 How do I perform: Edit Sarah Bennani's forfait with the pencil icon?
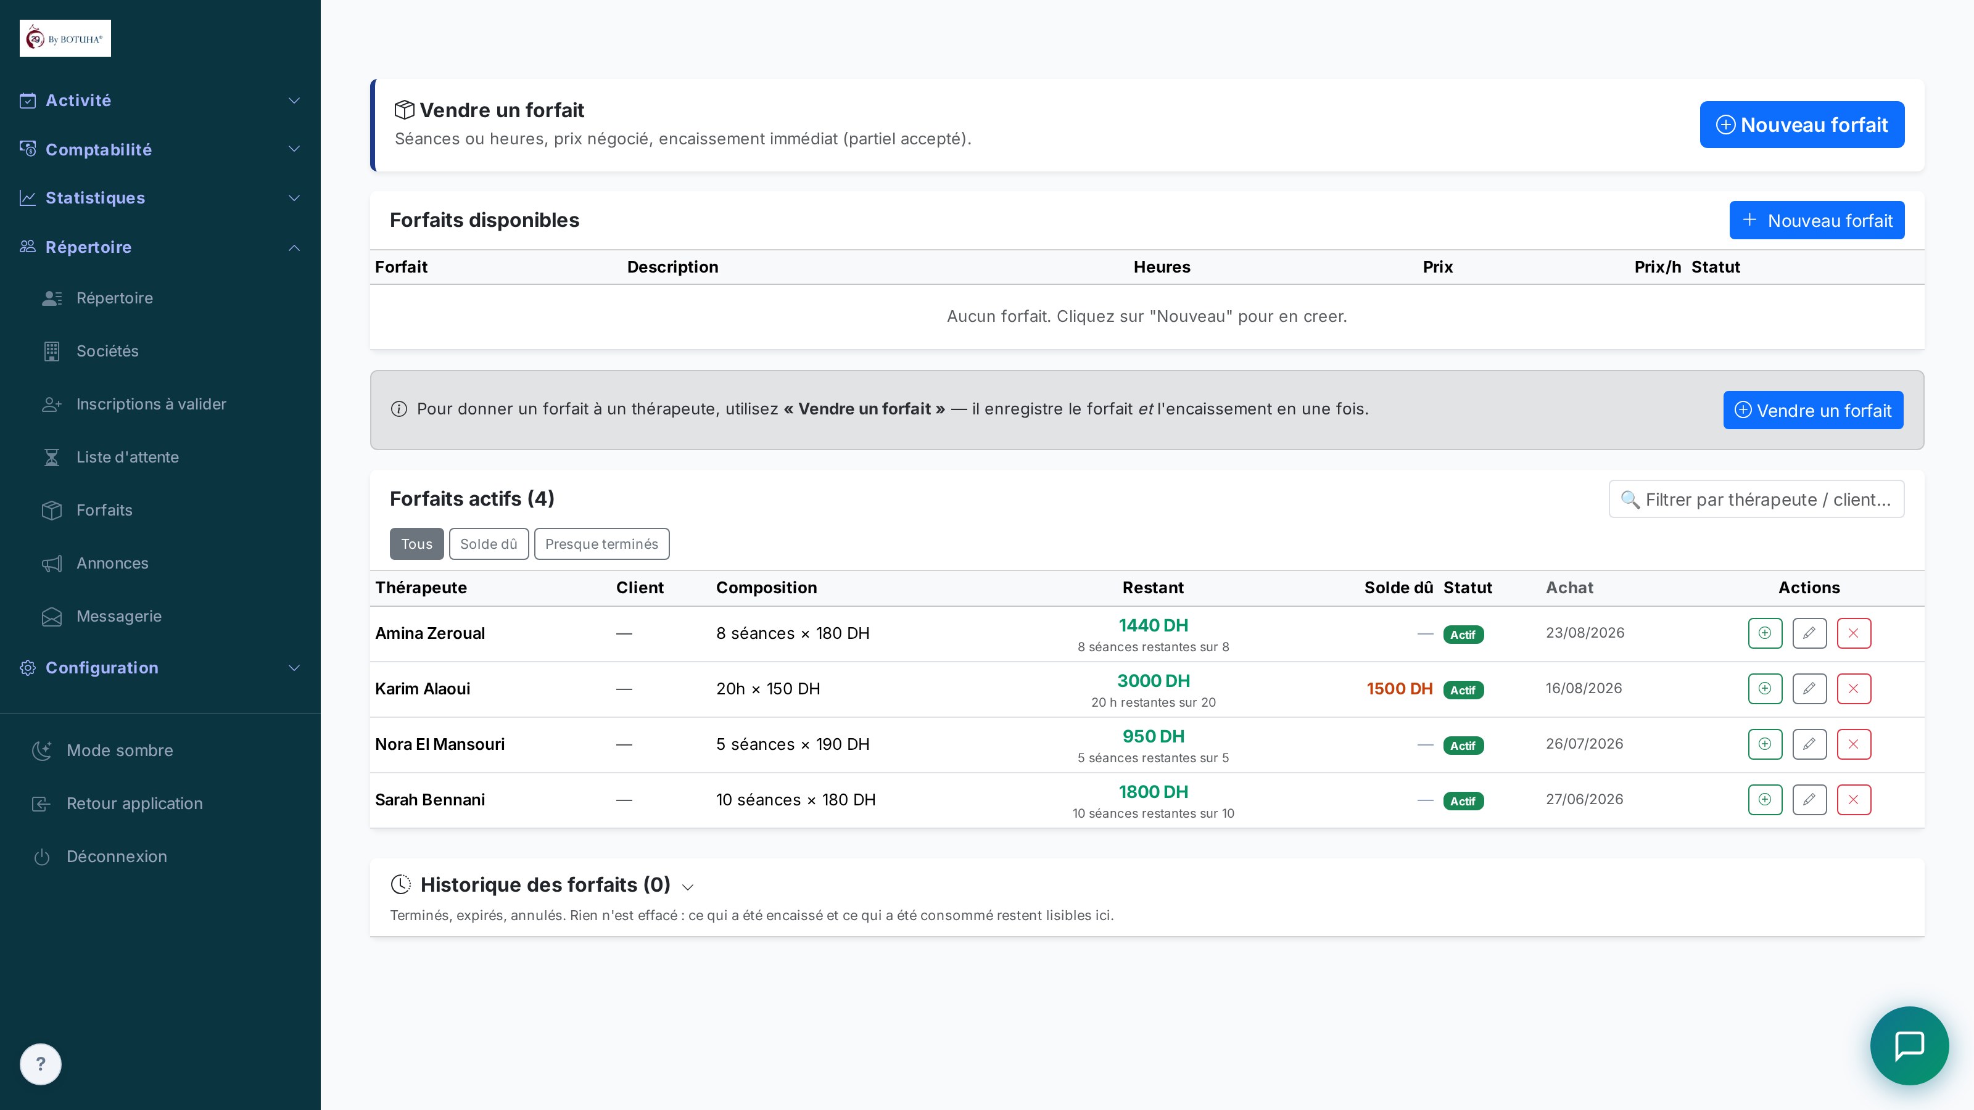(x=1809, y=799)
